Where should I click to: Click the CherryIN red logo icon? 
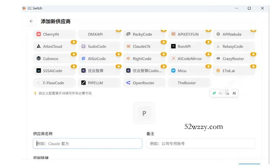pos(38,34)
